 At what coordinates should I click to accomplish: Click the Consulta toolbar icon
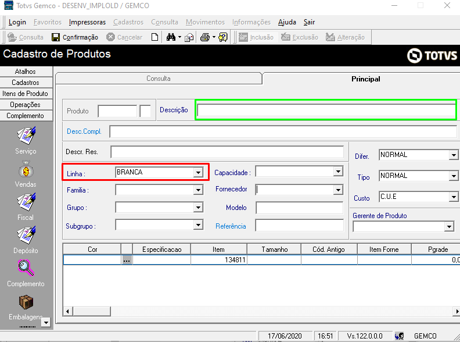coord(12,37)
